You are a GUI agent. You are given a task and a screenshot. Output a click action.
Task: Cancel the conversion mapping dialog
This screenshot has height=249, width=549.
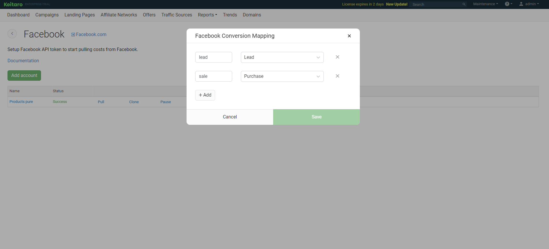(x=230, y=117)
